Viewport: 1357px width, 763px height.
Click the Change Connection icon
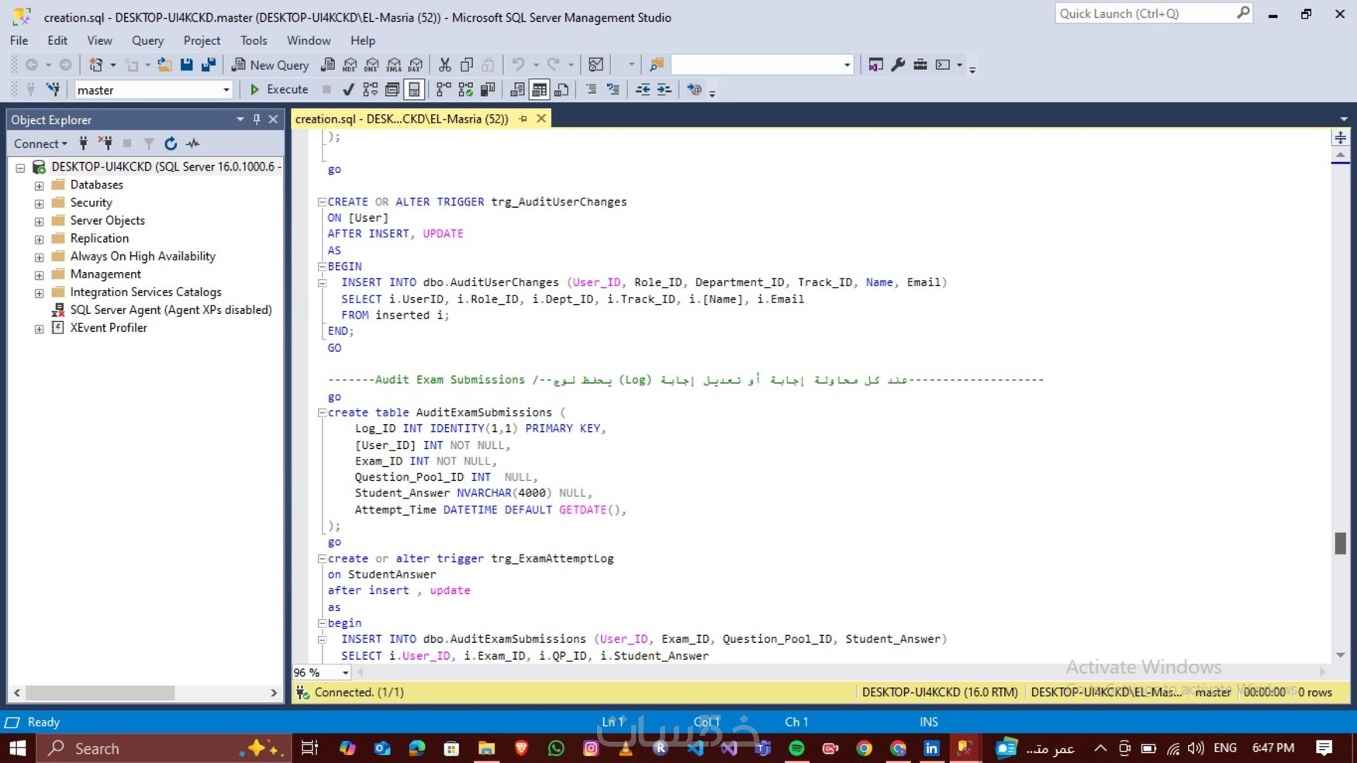coord(53,90)
